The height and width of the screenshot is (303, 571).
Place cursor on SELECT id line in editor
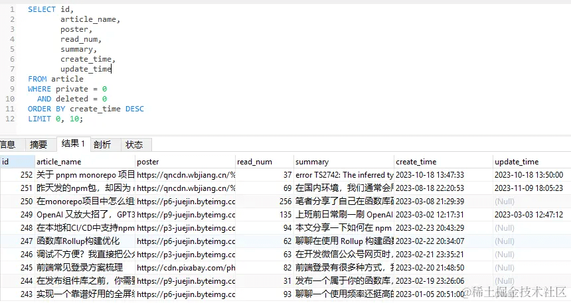[x=50, y=9]
